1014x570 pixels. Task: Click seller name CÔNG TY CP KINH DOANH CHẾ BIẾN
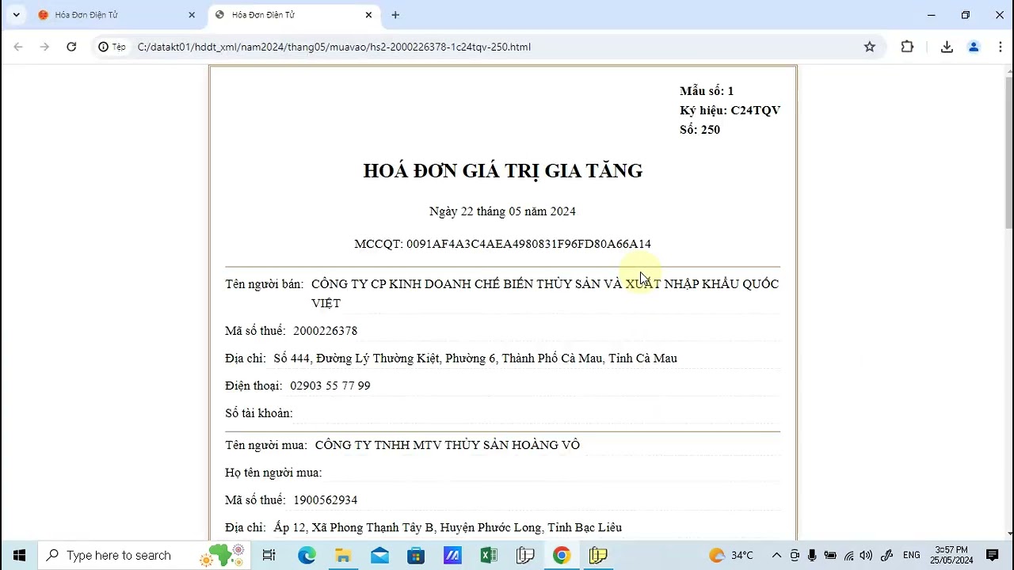pyautogui.click(x=545, y=293)
